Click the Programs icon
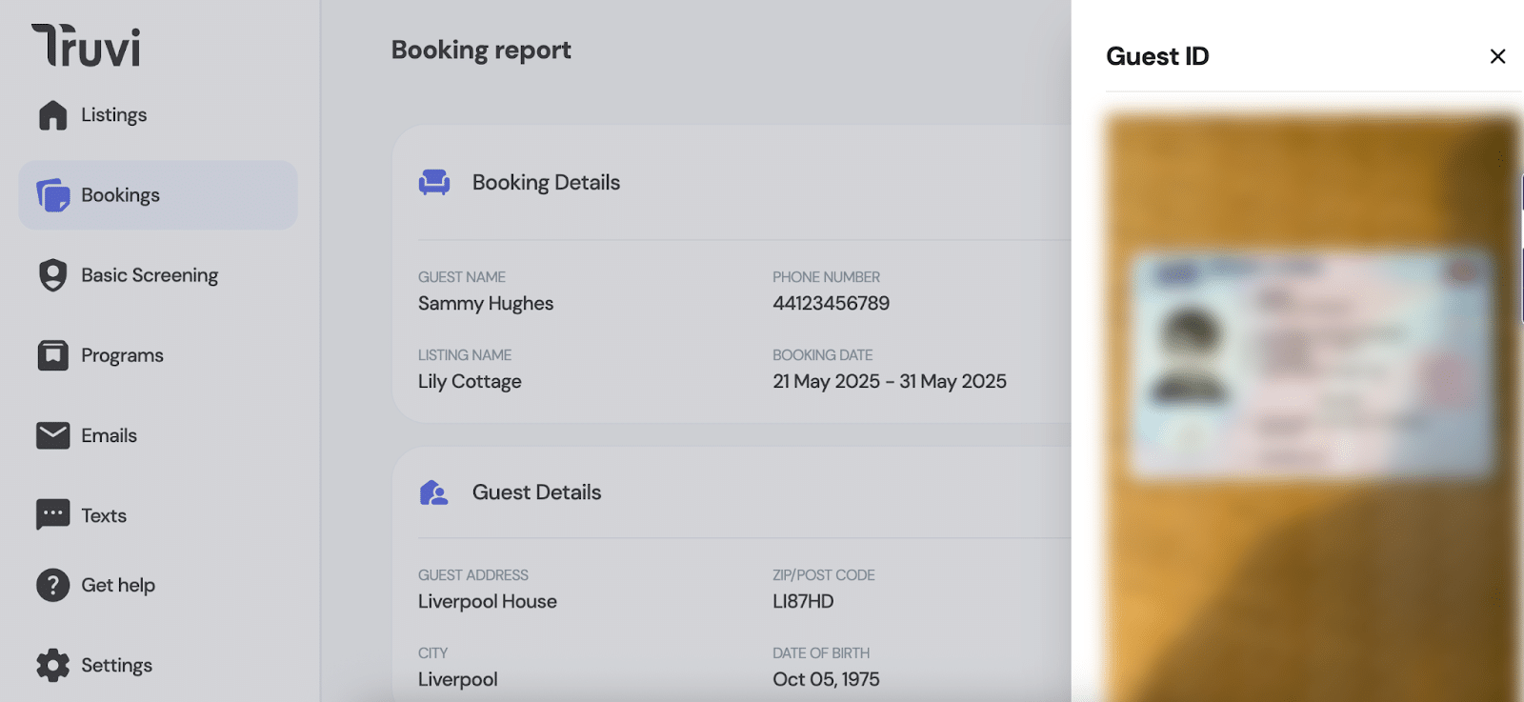Image resolution: width=1524 pixels, height=702 pixels. [52, 355]
